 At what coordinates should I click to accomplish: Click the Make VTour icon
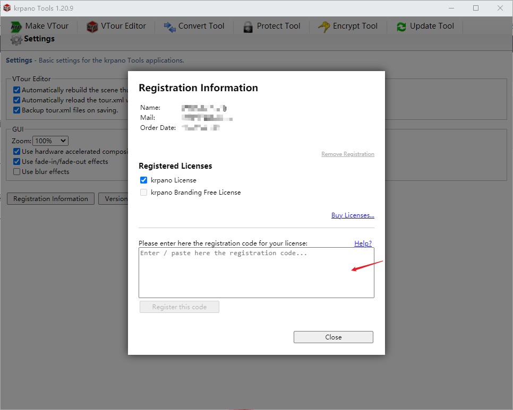pyautogui.click(x=16, y=27)
